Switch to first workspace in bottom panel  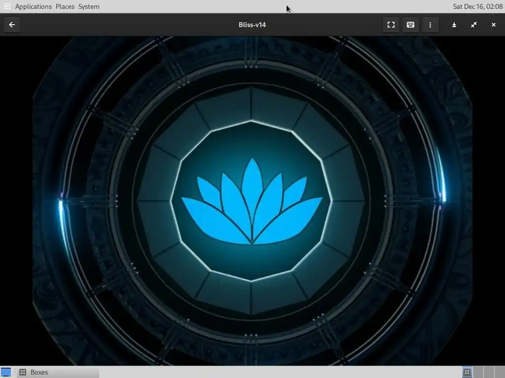pyautogui.click(x=467, y=372)
